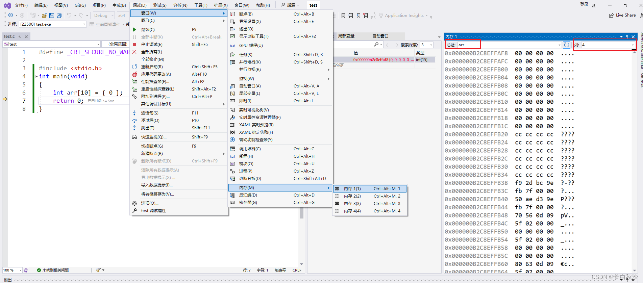This screenshot has height=283, width=643.
Task: Click the Live Share button
Action: click(x=622, y=15)
